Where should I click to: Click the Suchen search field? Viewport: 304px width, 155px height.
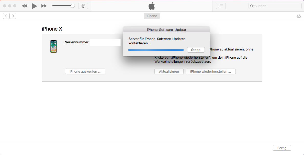tap(275, 6)
